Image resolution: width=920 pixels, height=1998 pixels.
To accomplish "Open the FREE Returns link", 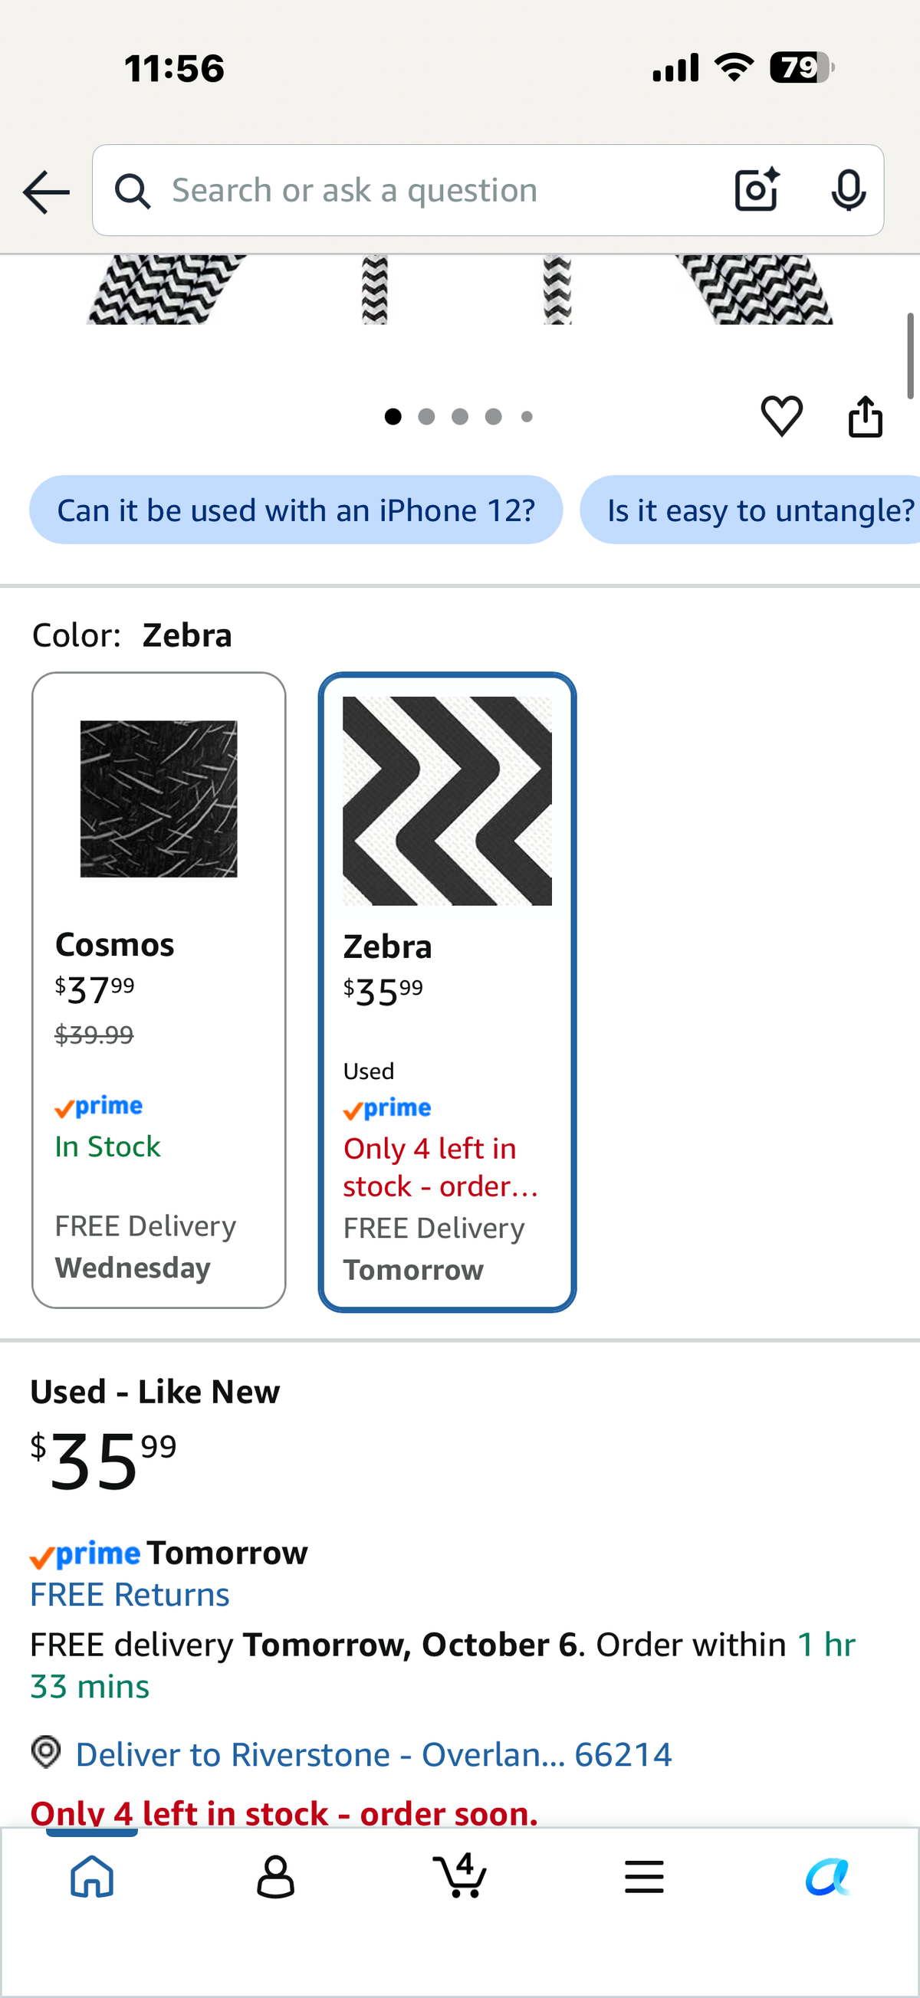I will 130,1595.
